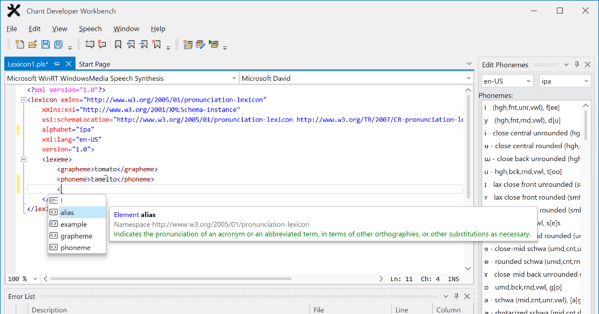The height and width of the screenshot is (314, 599).
Task: Close the Lexicon1.pls tab
Action: [69, 64]
